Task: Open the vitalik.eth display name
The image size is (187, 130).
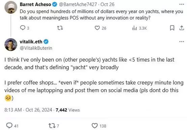Action: coord(31,41)
